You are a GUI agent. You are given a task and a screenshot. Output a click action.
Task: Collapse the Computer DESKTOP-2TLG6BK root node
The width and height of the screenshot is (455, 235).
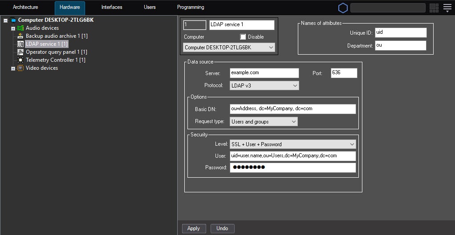pyautogui.click(x=5, y=20)
